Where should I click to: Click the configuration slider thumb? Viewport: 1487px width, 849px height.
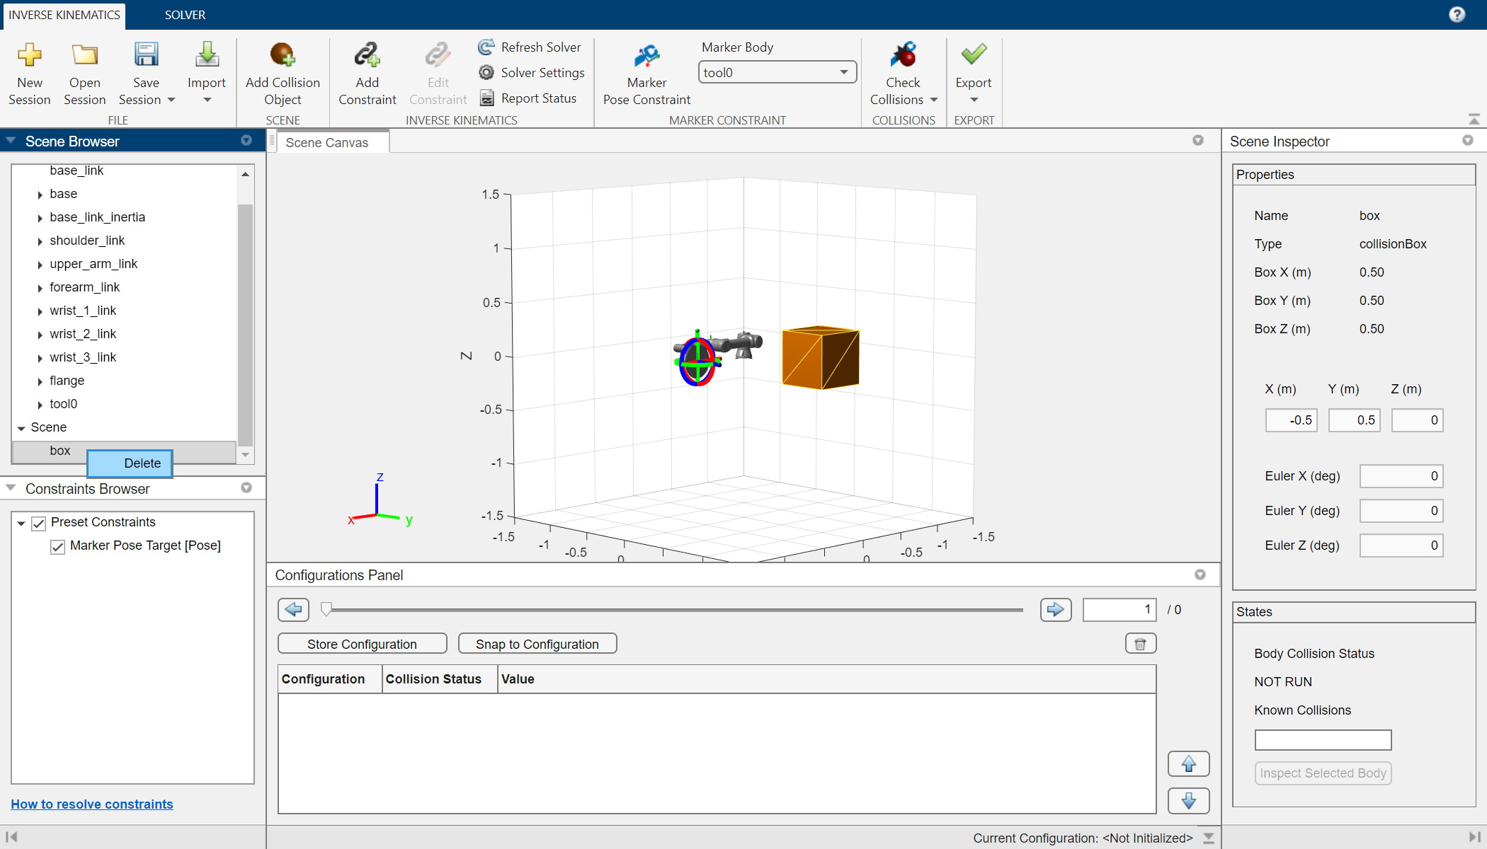coord(326,609)
